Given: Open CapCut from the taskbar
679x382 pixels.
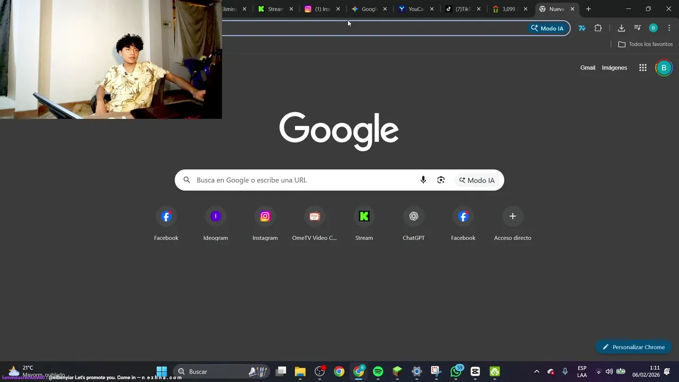Looking at the screenshot, I should pos(475,371).
